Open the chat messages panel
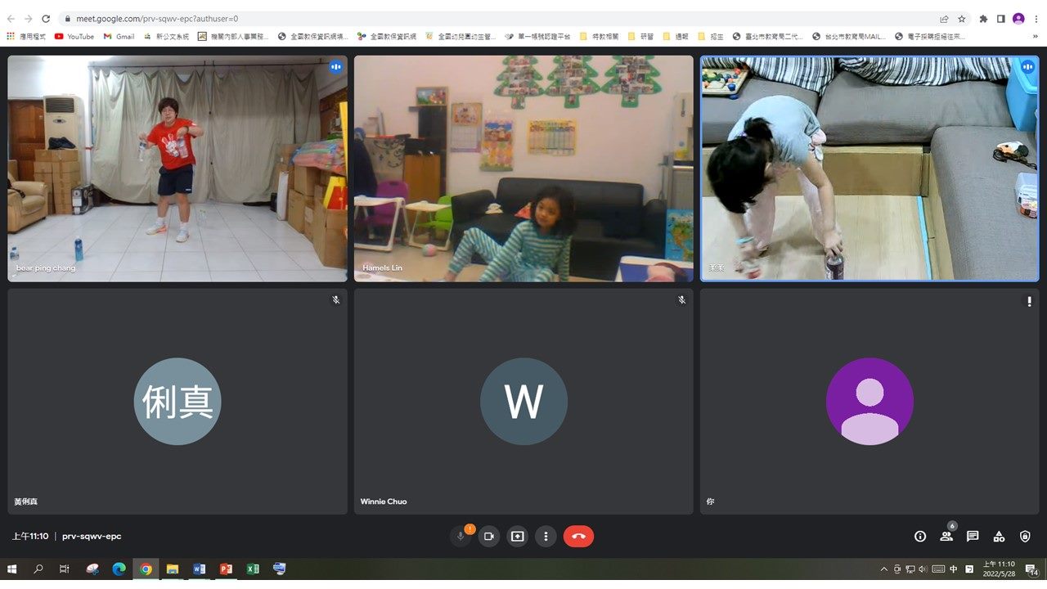1047x589 pixels. [973, 537]
